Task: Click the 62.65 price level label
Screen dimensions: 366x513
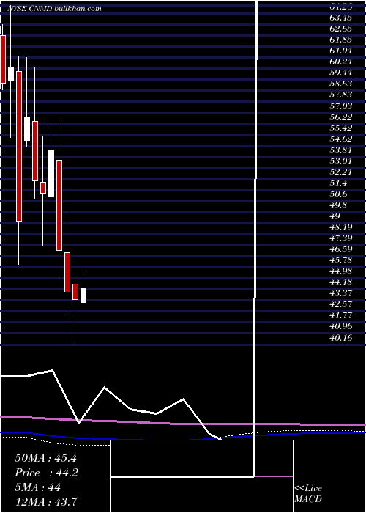Action: tap(341, 29)
